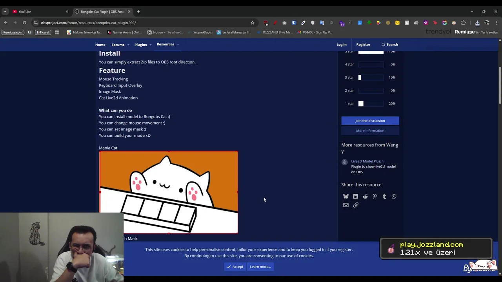Close the YouTube tab
502x282 pixels.
tap(67, 11)
